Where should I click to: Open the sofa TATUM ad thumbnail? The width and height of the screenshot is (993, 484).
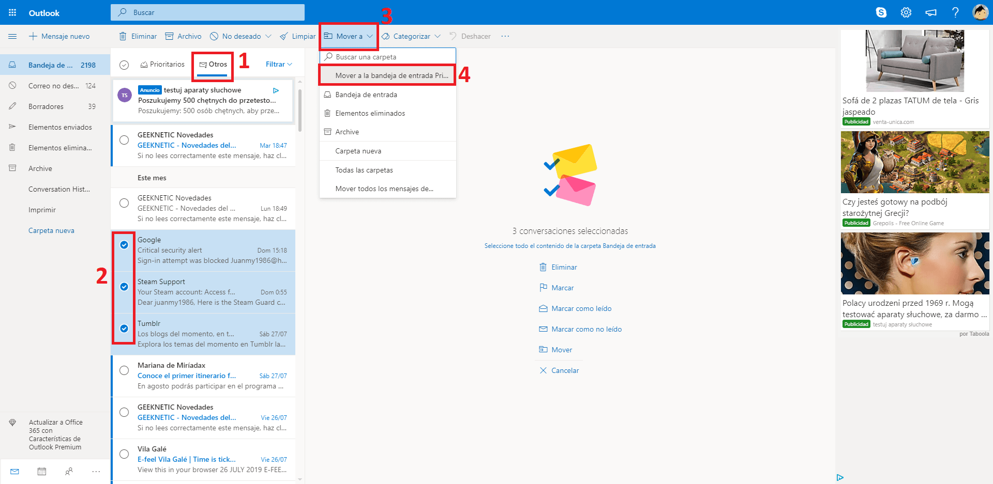pyautogui.click(x=915, y=61)
